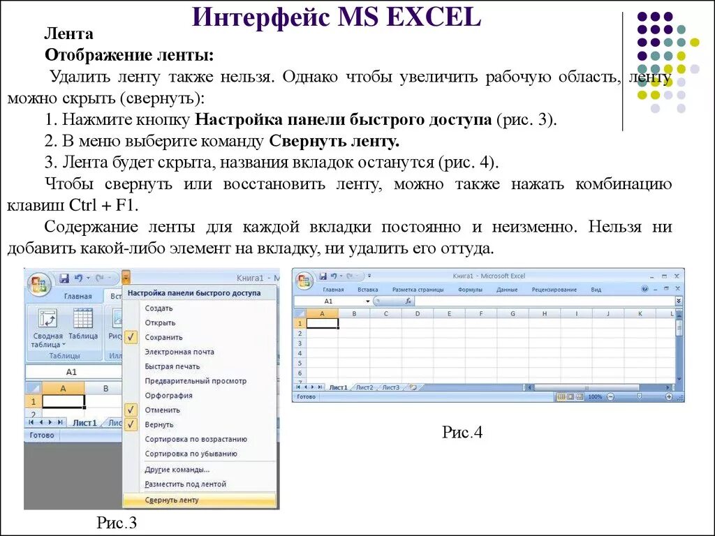The width and height of the screenshot is (715, 536).
Task: Click Undo icon in figure 3 quick access toolbar
Action: click(79, 278)
